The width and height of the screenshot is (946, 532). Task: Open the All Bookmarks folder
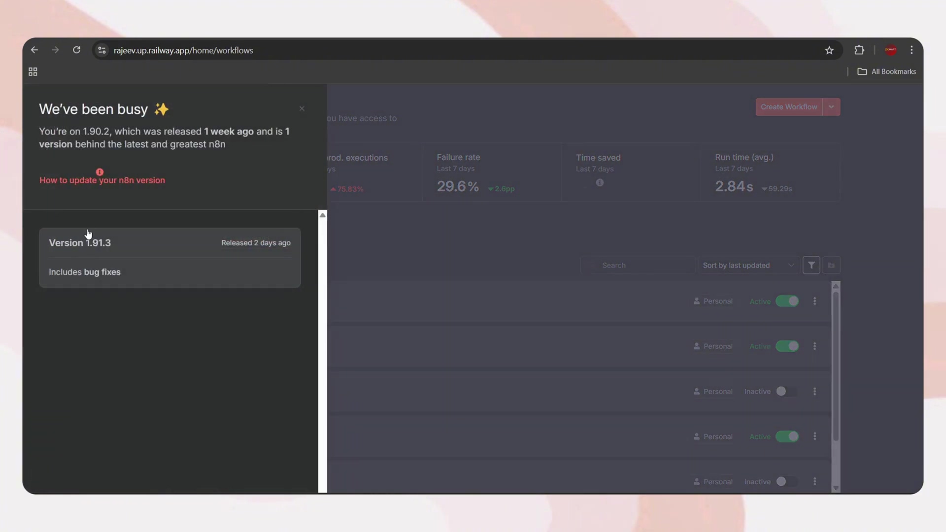tap(887, 72)
